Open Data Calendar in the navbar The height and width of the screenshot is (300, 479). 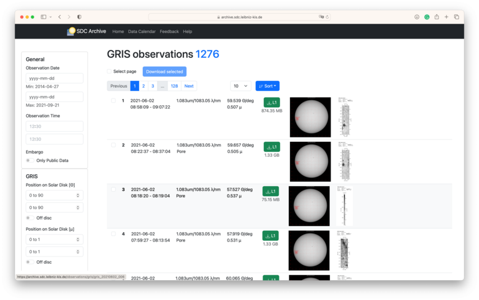pyautogui.click(x=142, y=31)
